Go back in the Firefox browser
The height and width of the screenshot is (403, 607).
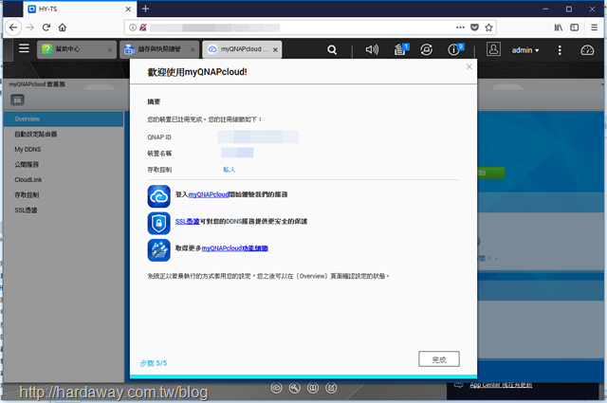13,27
